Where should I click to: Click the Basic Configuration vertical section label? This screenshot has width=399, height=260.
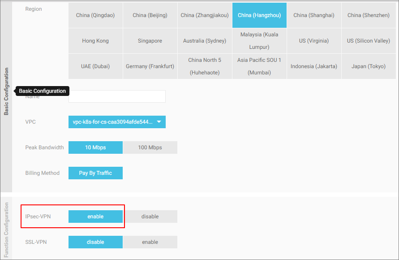(x=6, y=91)
